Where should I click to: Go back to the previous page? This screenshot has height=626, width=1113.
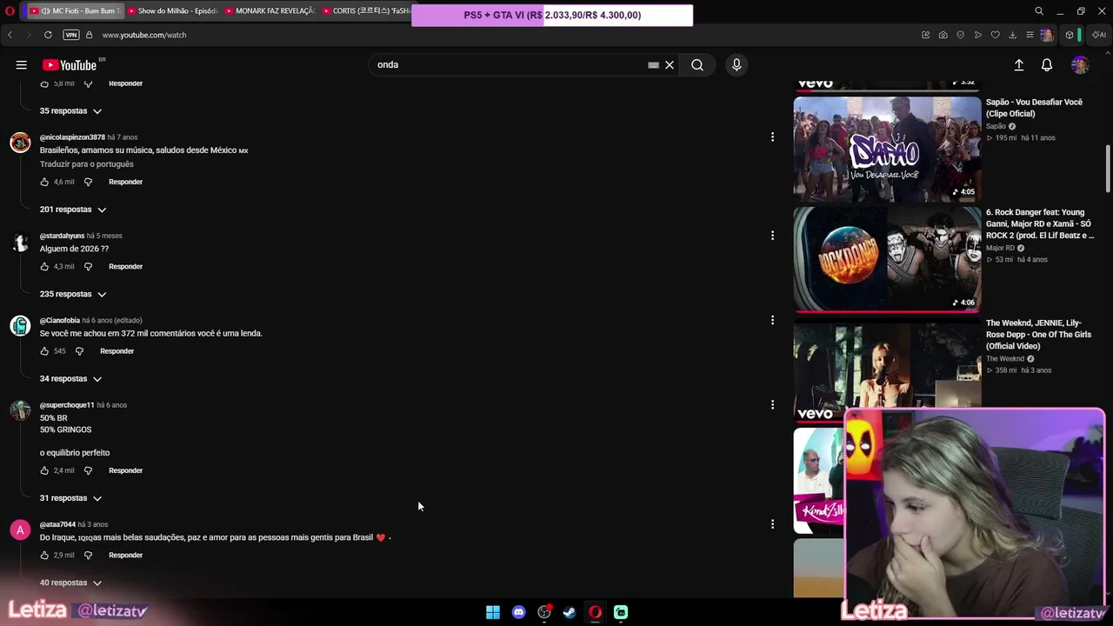(10, 35)
